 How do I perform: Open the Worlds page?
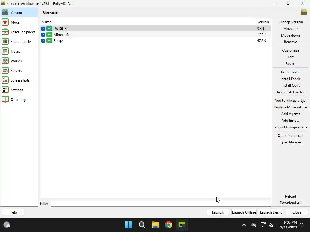point(19,61)
